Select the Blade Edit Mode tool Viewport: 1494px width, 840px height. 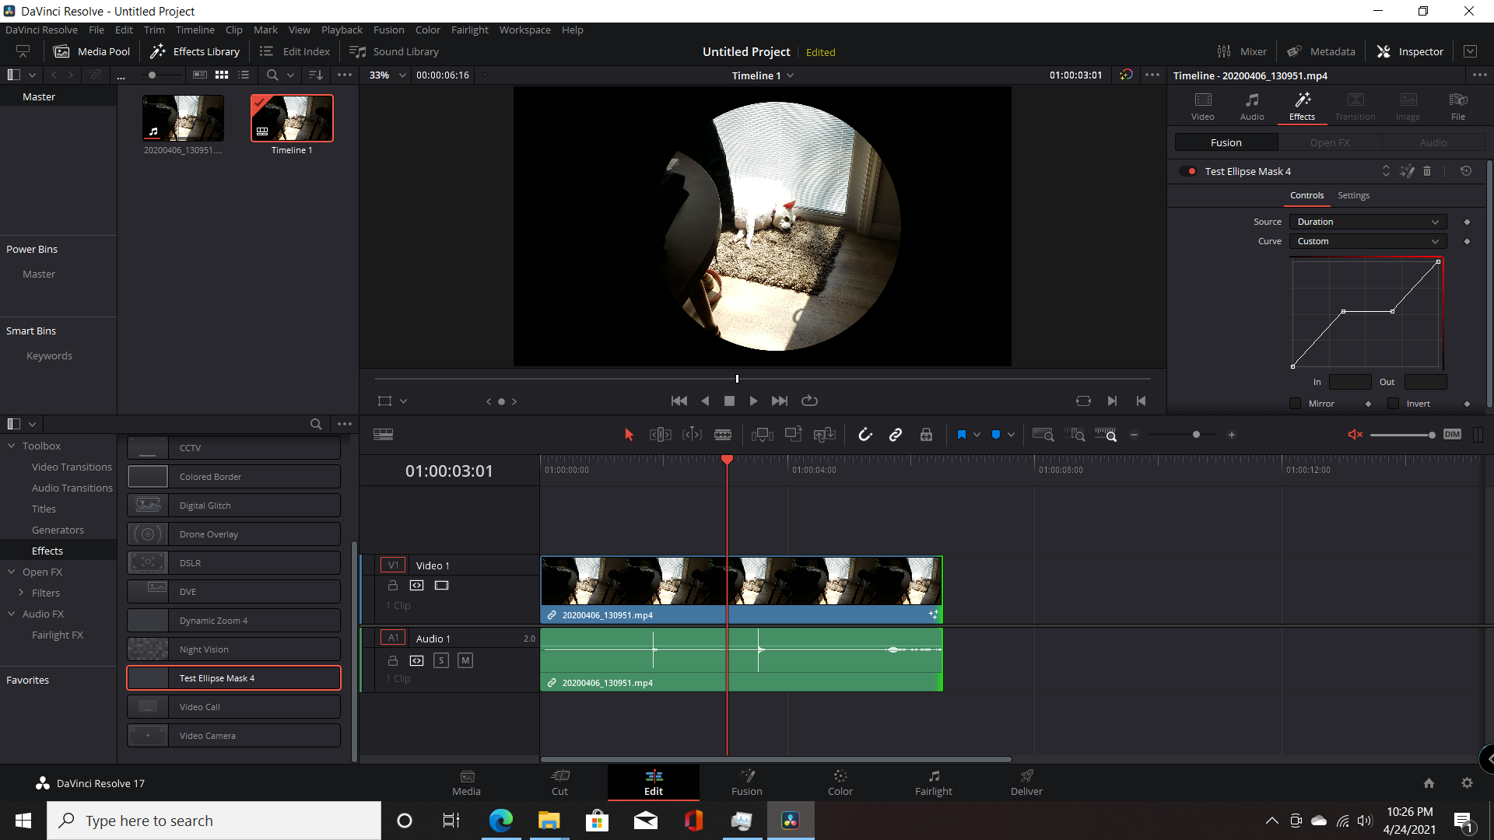click(723, 435)
